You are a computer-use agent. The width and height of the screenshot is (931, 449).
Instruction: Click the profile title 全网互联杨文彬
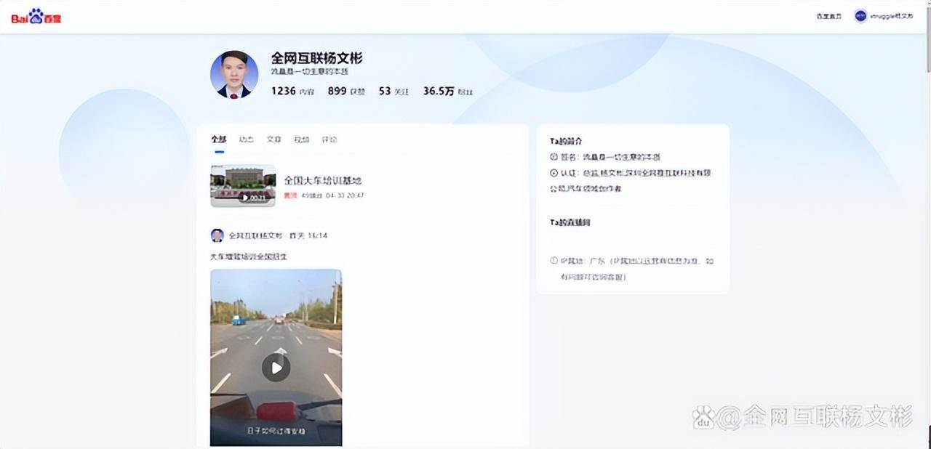pos(316,58)
